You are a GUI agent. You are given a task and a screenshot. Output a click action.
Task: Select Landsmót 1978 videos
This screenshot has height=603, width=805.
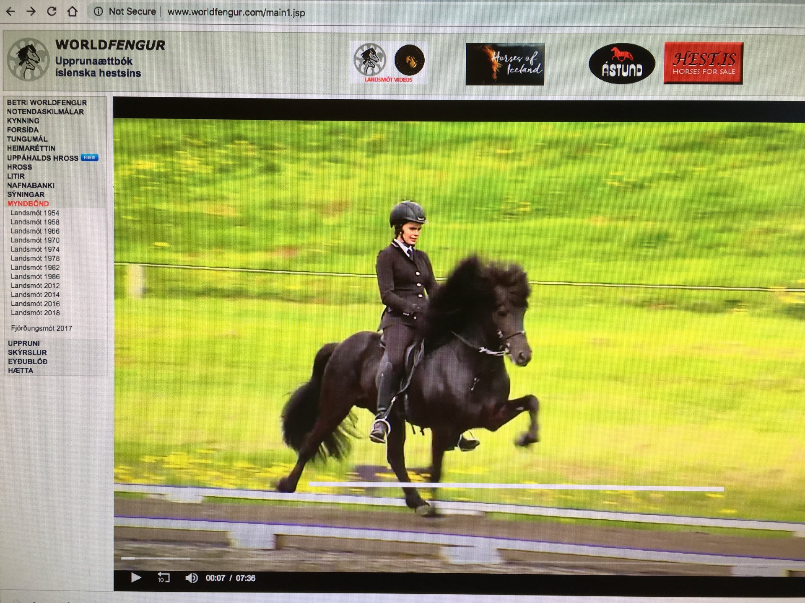[35, 259]
